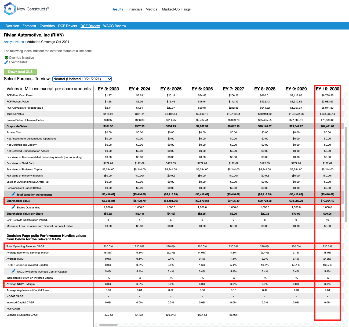Click pencil icon next to Total Valuation Adjustments
This screenshot has width=349, height=327.
click(13, 194)
